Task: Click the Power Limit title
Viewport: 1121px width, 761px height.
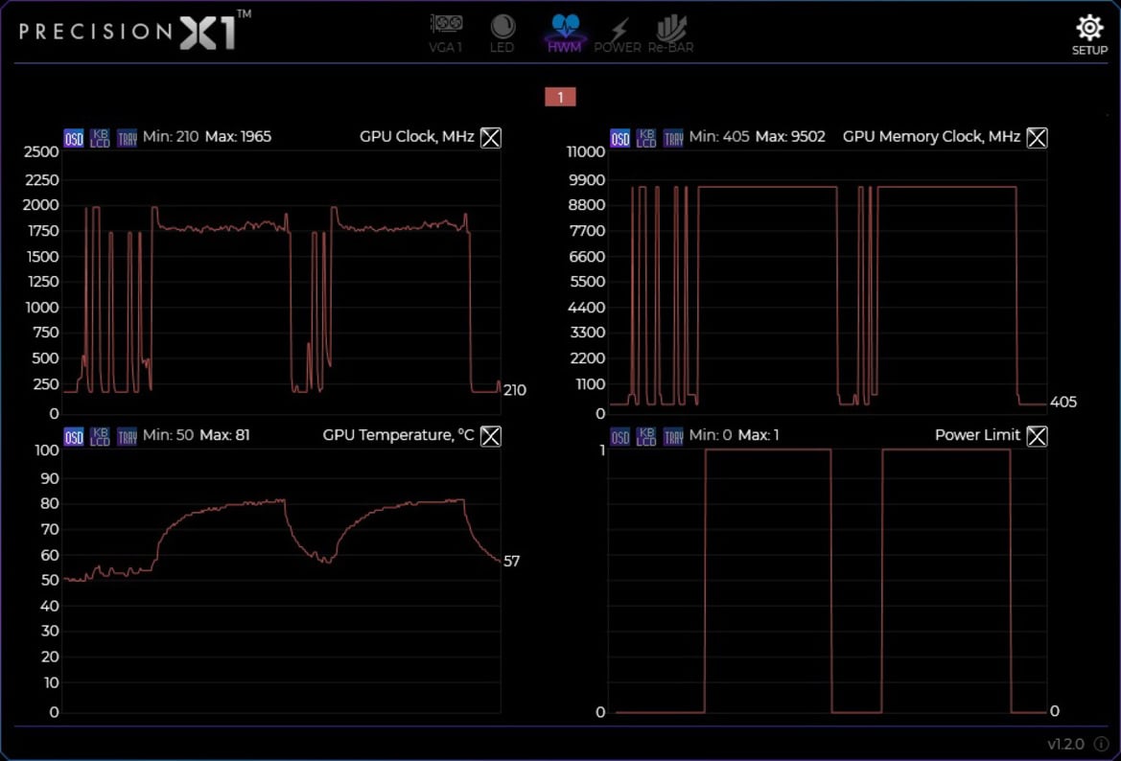Action: pos(977,435)
